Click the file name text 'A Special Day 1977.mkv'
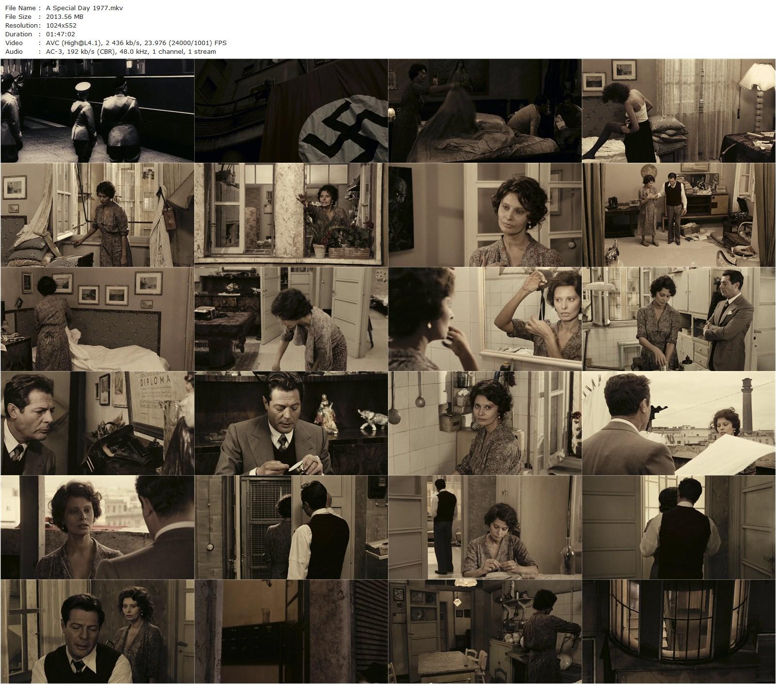This screenshot has width=776, height=684. tap(85, 8)
